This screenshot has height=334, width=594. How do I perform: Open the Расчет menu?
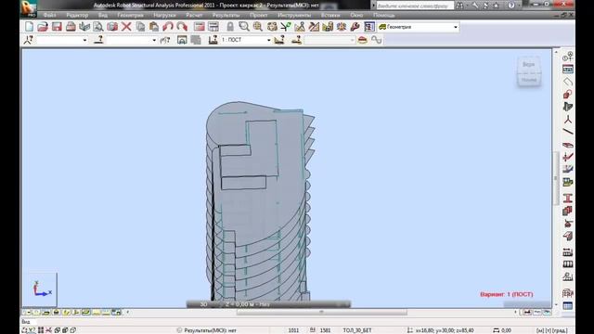(x=194, y=15)
